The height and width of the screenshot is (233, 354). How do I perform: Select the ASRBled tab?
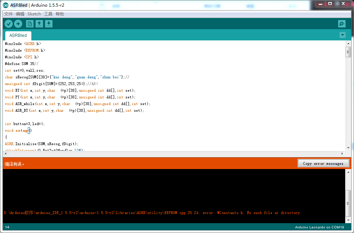point(18,35)
